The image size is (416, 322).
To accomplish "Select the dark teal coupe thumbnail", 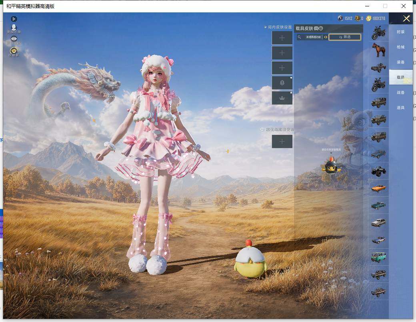I will click(378, 205).
